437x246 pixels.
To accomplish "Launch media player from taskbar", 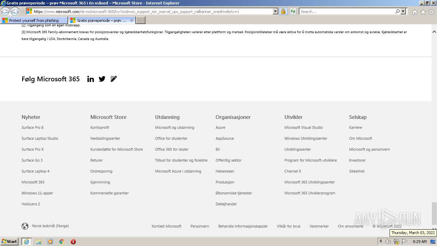I will [50, 242].
